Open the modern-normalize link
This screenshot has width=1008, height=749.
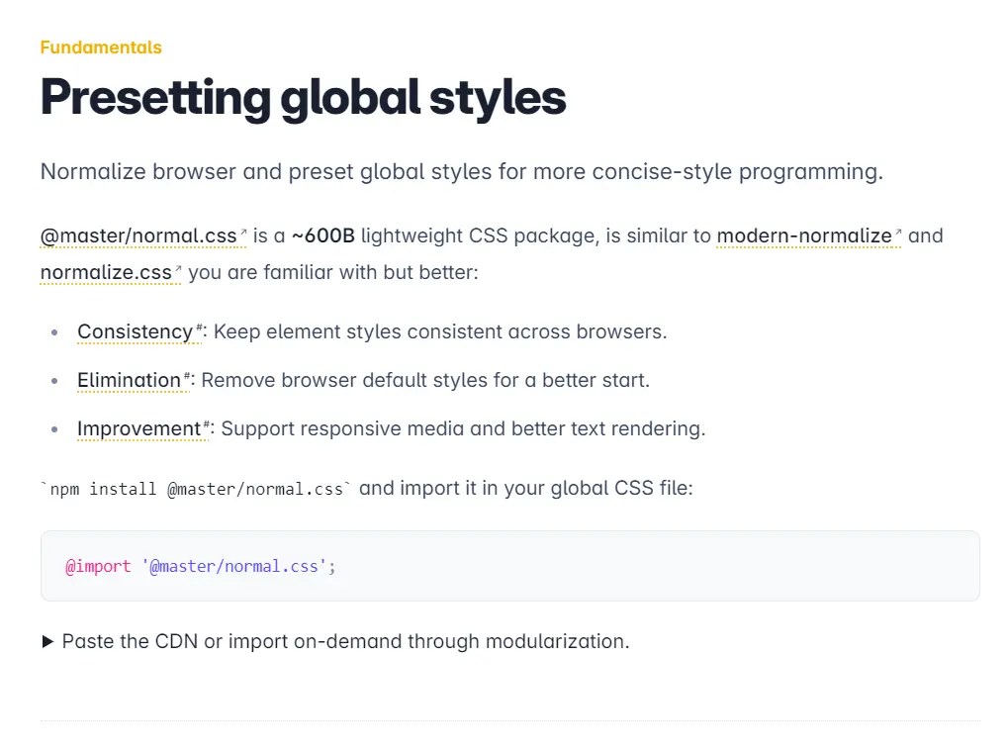click(803, 235)
